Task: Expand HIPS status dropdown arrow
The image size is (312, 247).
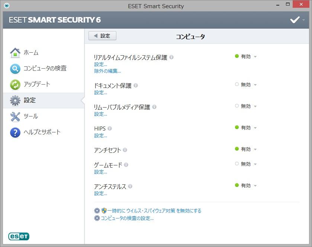Action: tap(255, 128)
